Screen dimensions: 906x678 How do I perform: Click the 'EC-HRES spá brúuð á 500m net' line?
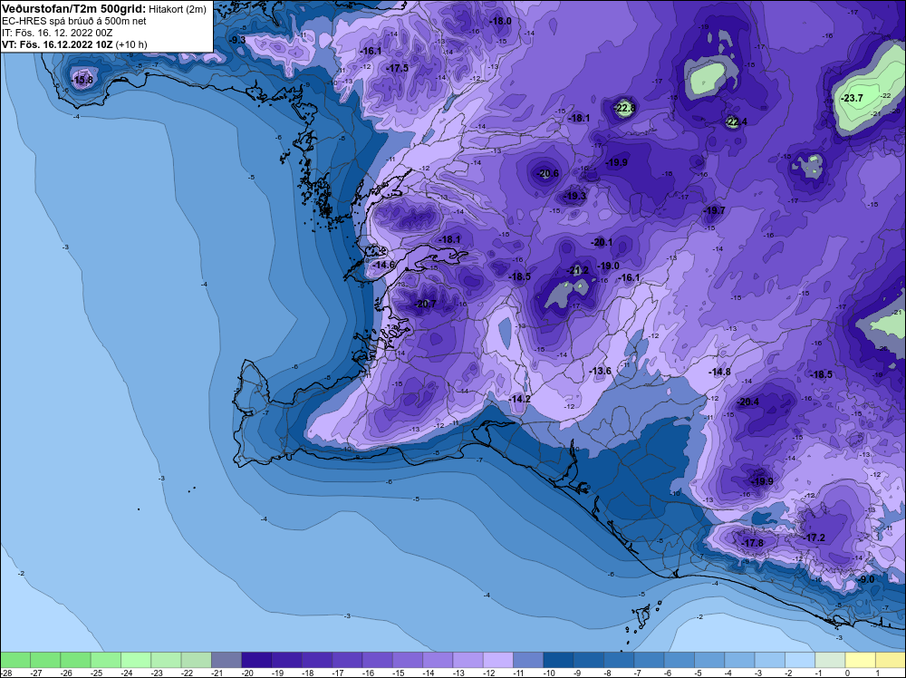(x=74, y=22)
